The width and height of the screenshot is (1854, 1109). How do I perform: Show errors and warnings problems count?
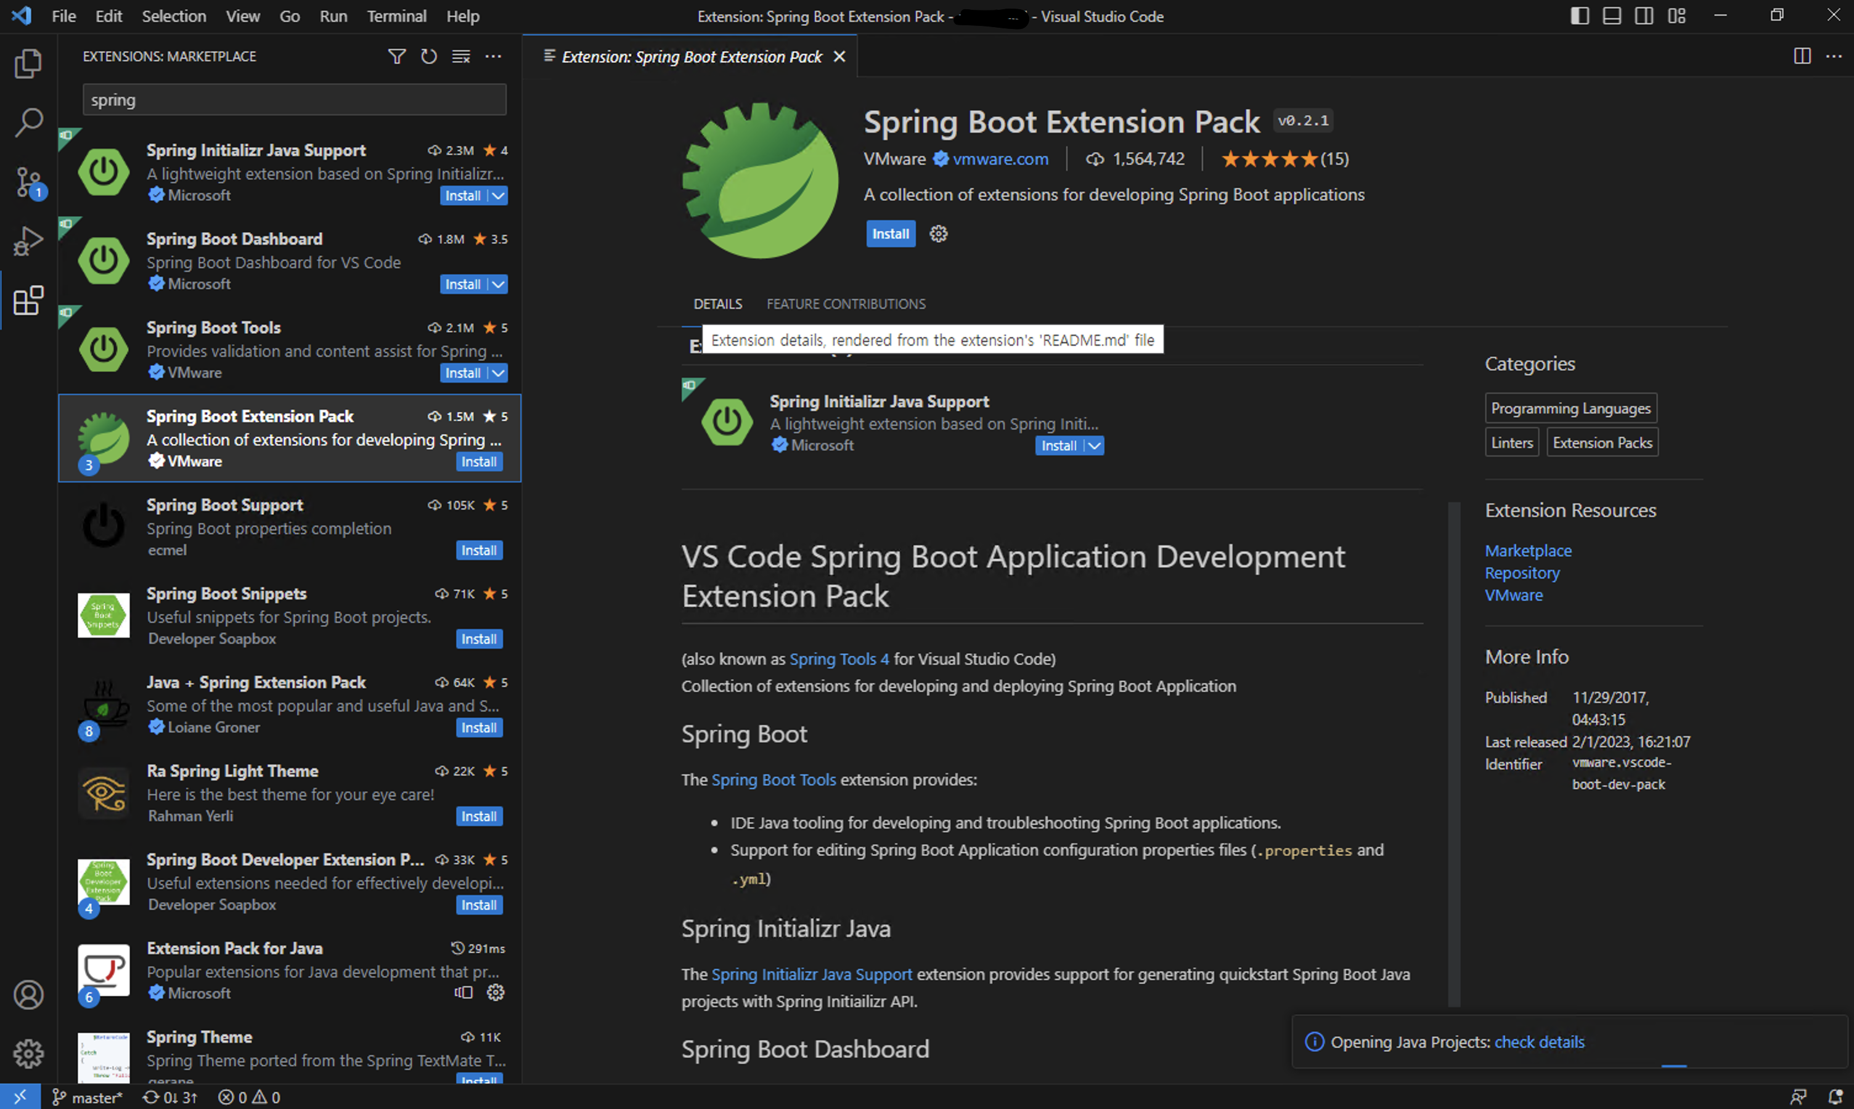249,1096
